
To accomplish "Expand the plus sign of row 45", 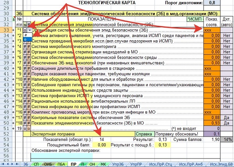I will [13, 96].
